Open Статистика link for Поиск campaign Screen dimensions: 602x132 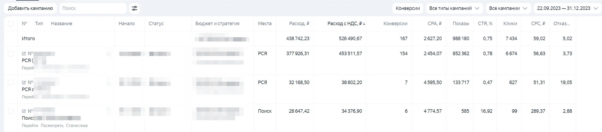[77, 126]
